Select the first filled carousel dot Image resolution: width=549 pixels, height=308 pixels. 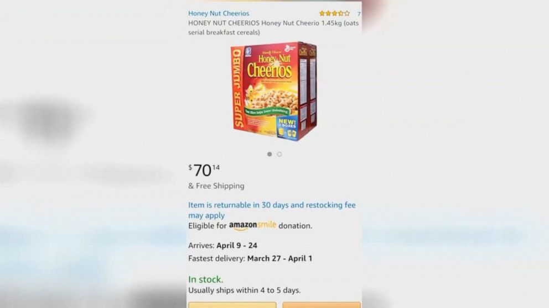coord(270,154)
